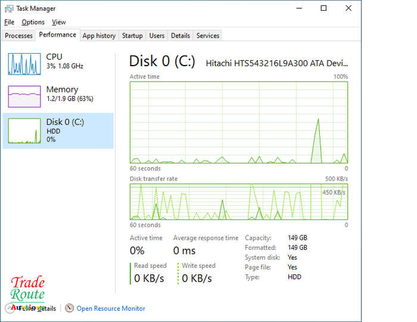Switch to the Services tab
Viewport: 417px width, 322px height.
coord(208,36)
